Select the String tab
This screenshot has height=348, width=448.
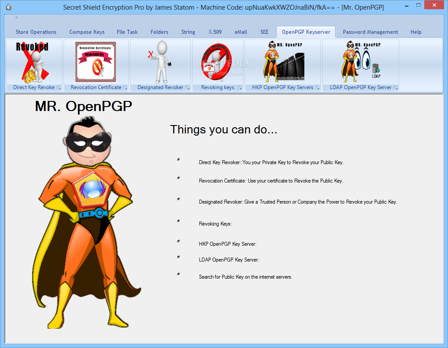(188, 32)
